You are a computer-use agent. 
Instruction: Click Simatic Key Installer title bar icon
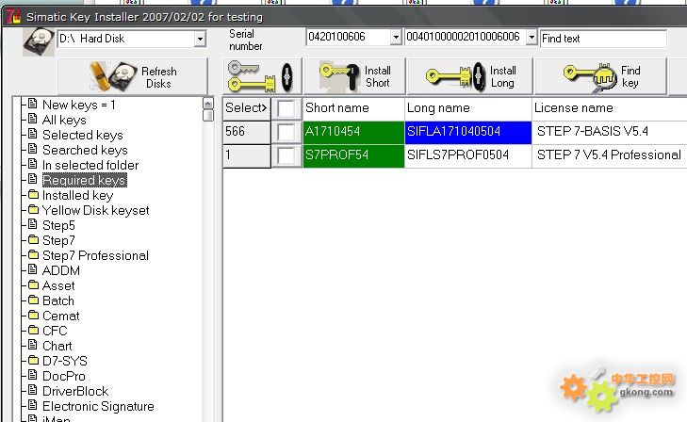(13, 17)
